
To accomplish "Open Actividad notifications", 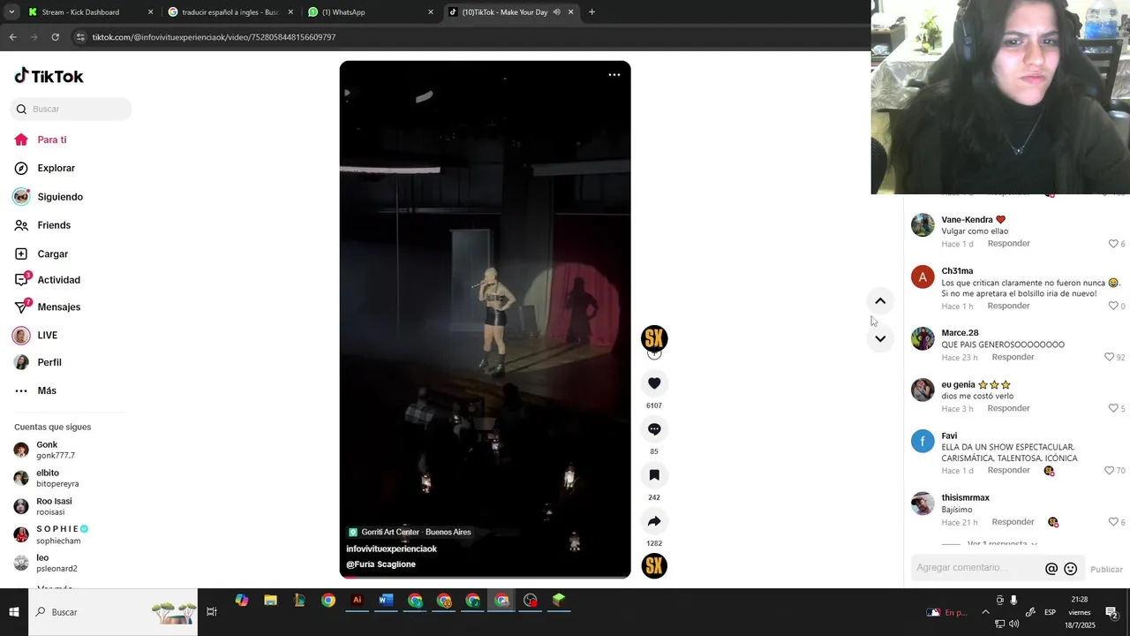I will 58,280.
